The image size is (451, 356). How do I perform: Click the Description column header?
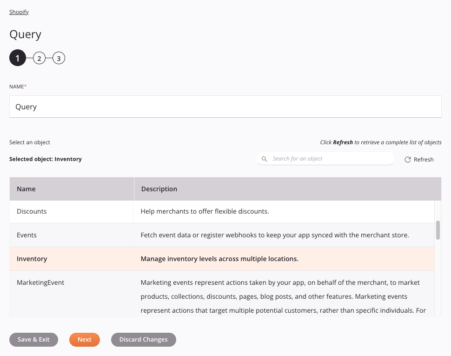(x=159, y=189)
